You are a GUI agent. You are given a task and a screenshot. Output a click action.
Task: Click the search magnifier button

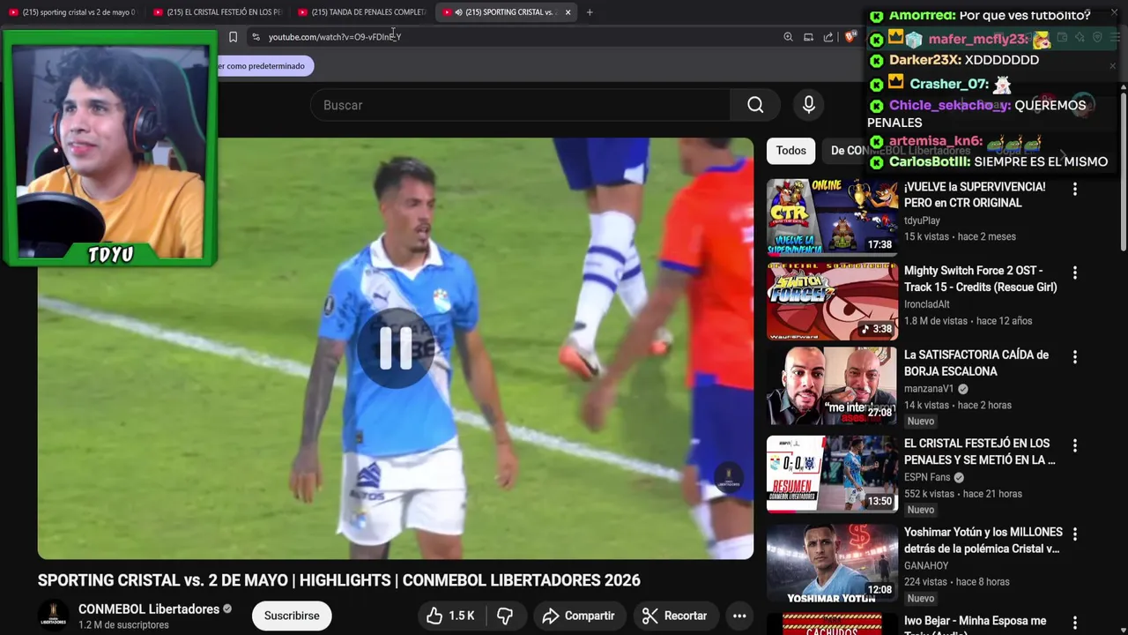755,105
